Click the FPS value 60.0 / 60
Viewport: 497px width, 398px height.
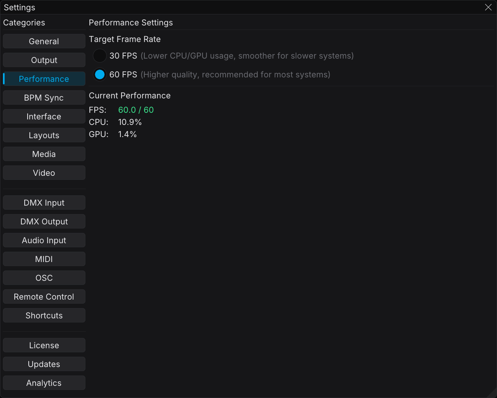click(136, 110)
